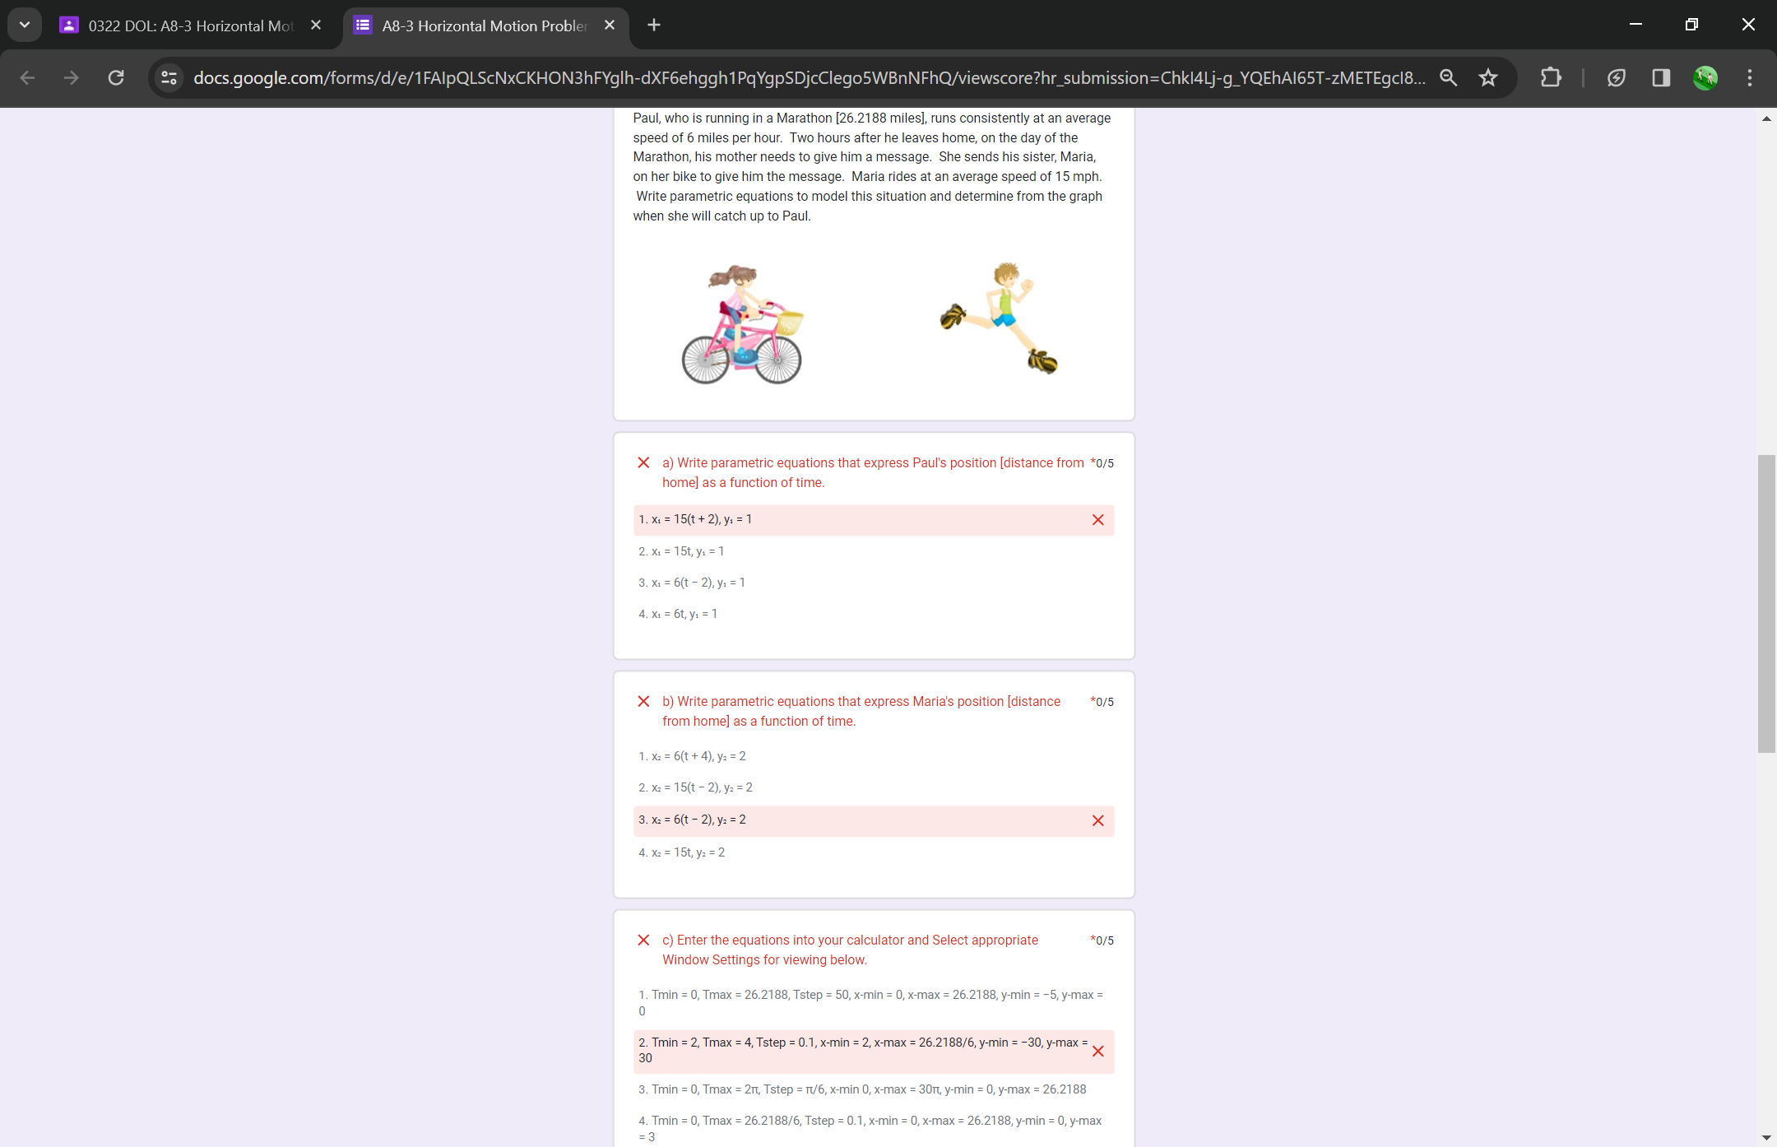This screenshot has height=1147, width=1777.
Task: Open the tab search chevron
Action: click(x=24, y=24)
